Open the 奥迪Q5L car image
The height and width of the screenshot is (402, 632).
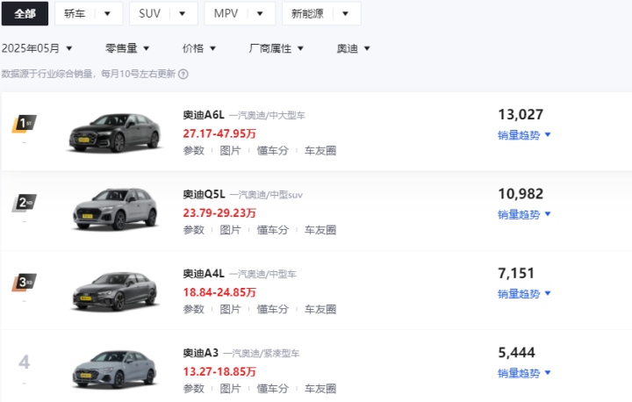[115, 209]
